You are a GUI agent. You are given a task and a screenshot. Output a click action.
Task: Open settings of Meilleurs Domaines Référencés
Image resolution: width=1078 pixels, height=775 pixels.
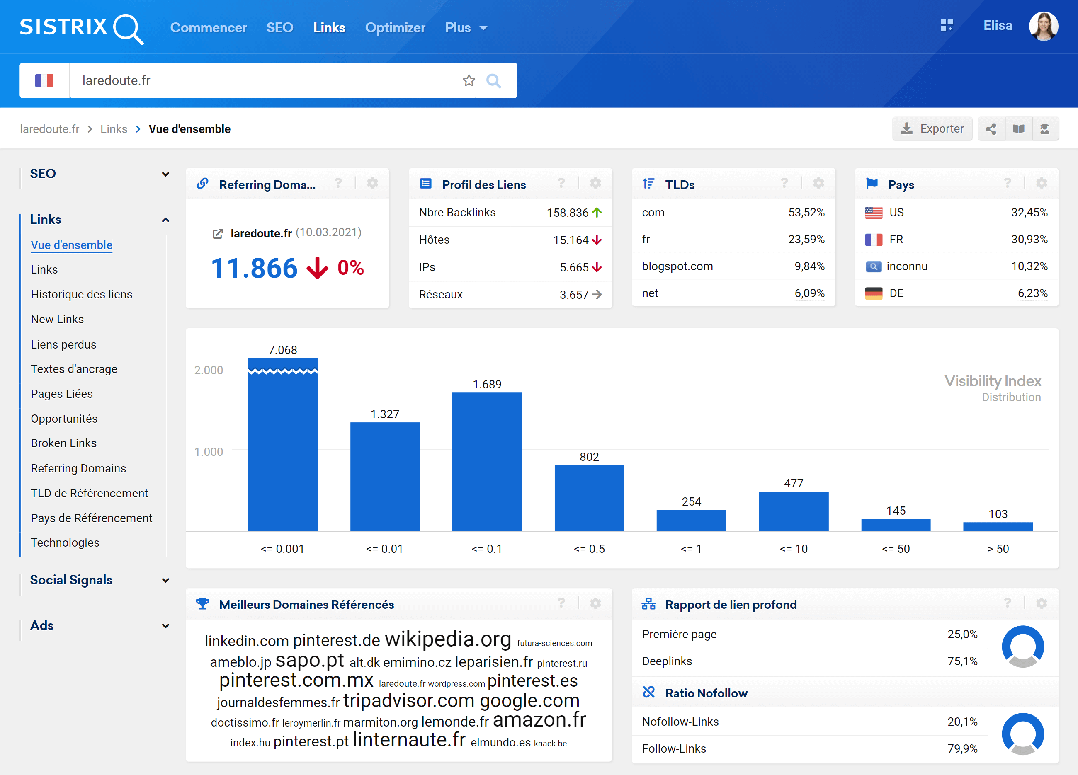[x=595, y=603]
